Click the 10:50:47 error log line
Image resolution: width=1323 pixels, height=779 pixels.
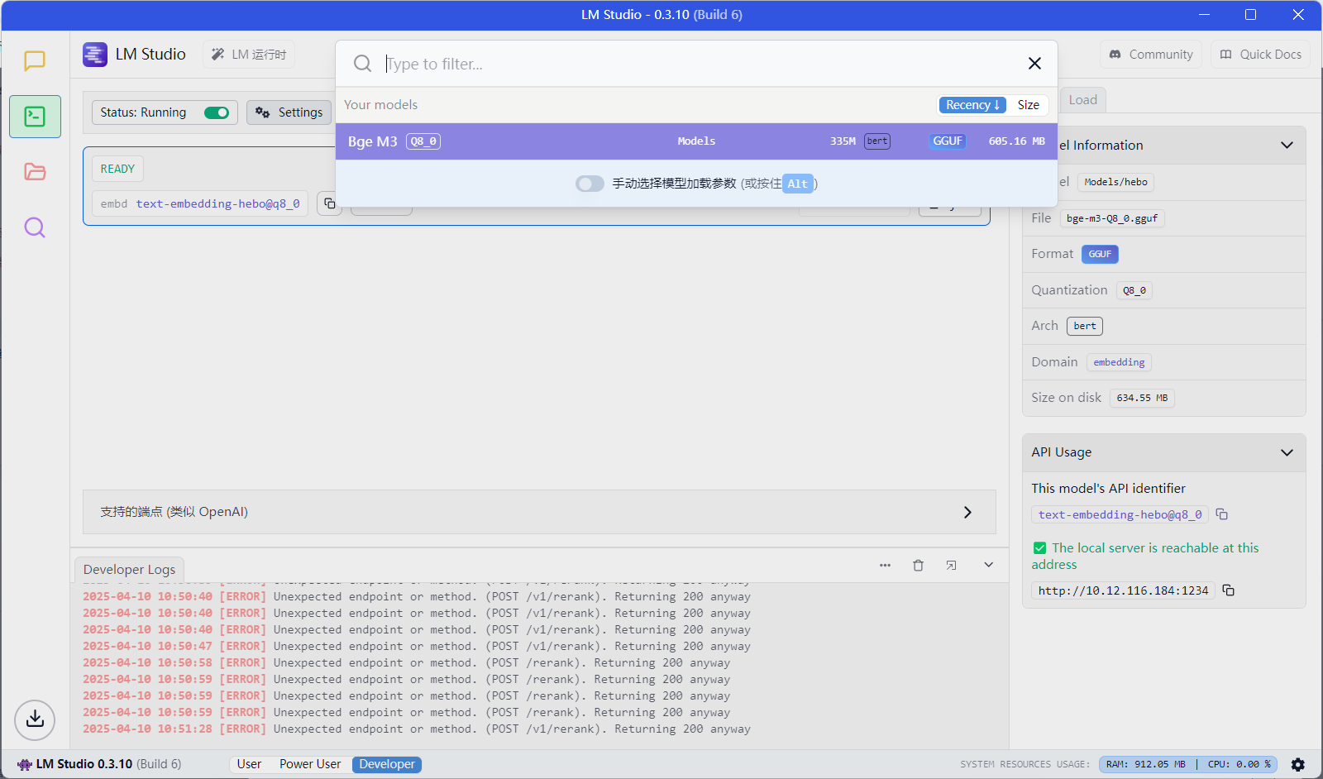tap(417, 647)
